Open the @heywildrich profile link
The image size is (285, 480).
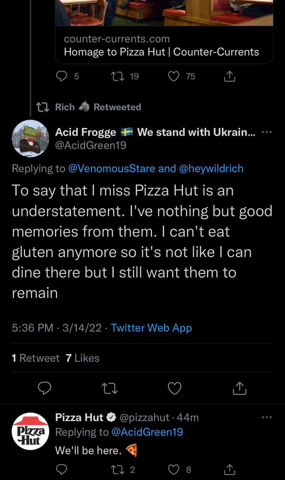tap(211, 168)
